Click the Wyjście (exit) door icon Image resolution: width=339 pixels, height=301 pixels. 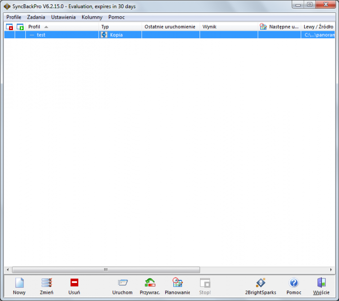(321, 283)
